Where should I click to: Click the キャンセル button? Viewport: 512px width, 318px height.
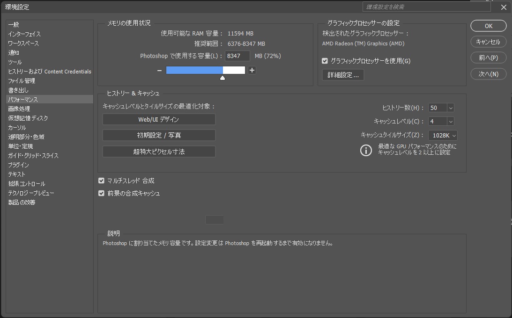[x=488, y=42]
